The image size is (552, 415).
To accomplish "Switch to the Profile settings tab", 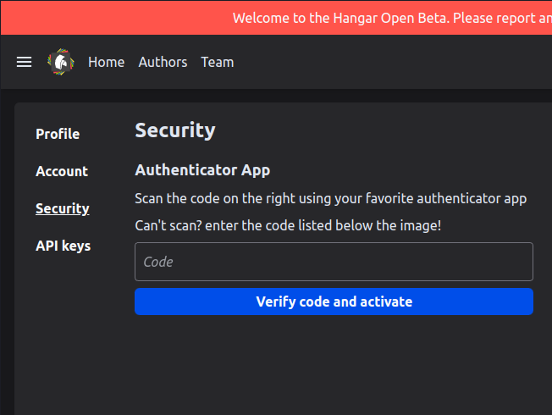I will click(58, 134).
